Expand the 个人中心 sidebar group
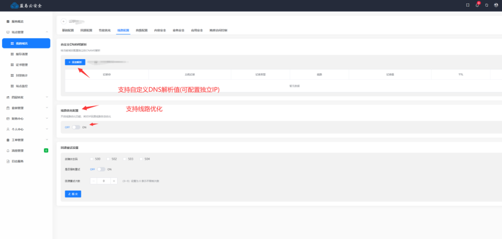The width and height of the screenshot is (502, 239). (47, 129)
